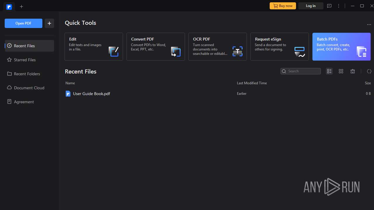Click the OCR PDF scan icon
The height and width of the screenshot is (210, 374).
(x=238, y=51)
